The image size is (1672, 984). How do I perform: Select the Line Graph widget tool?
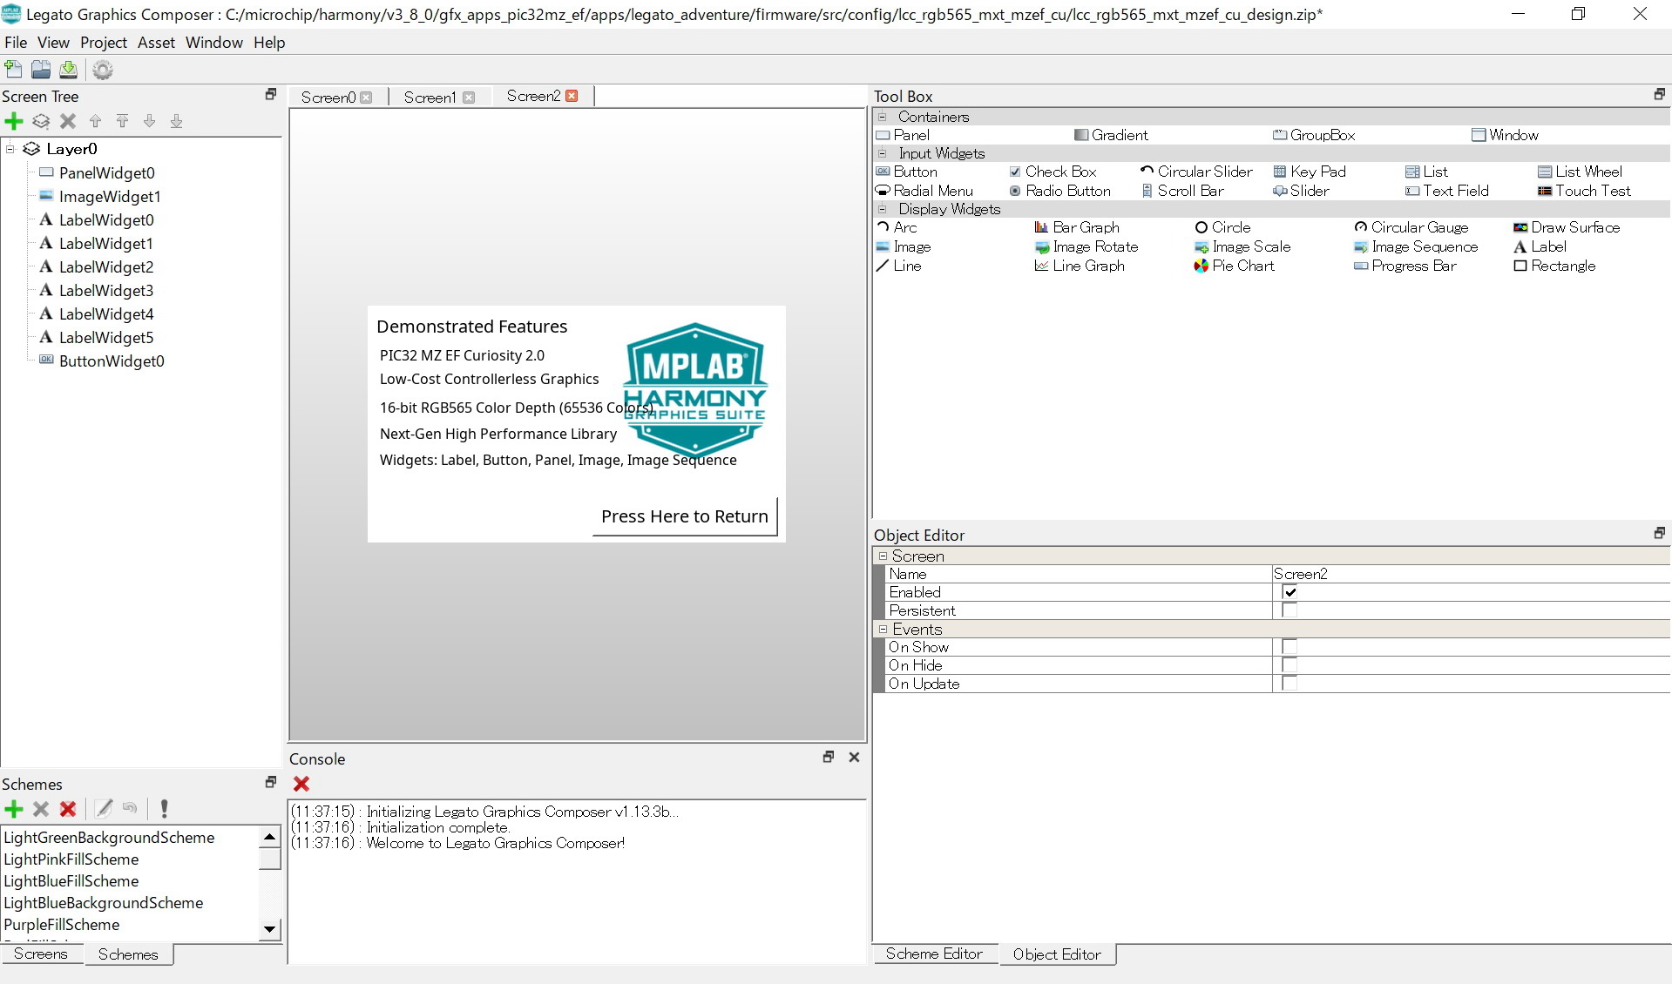[1080, 266]
